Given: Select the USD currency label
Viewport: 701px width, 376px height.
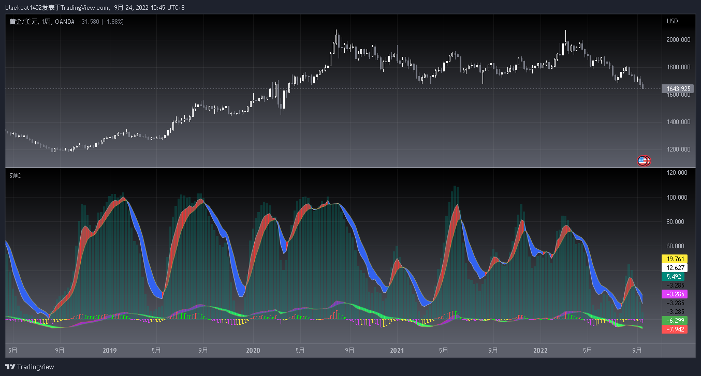Looking at the screenshot, I should pyautogui.click(x=673, y=22).
